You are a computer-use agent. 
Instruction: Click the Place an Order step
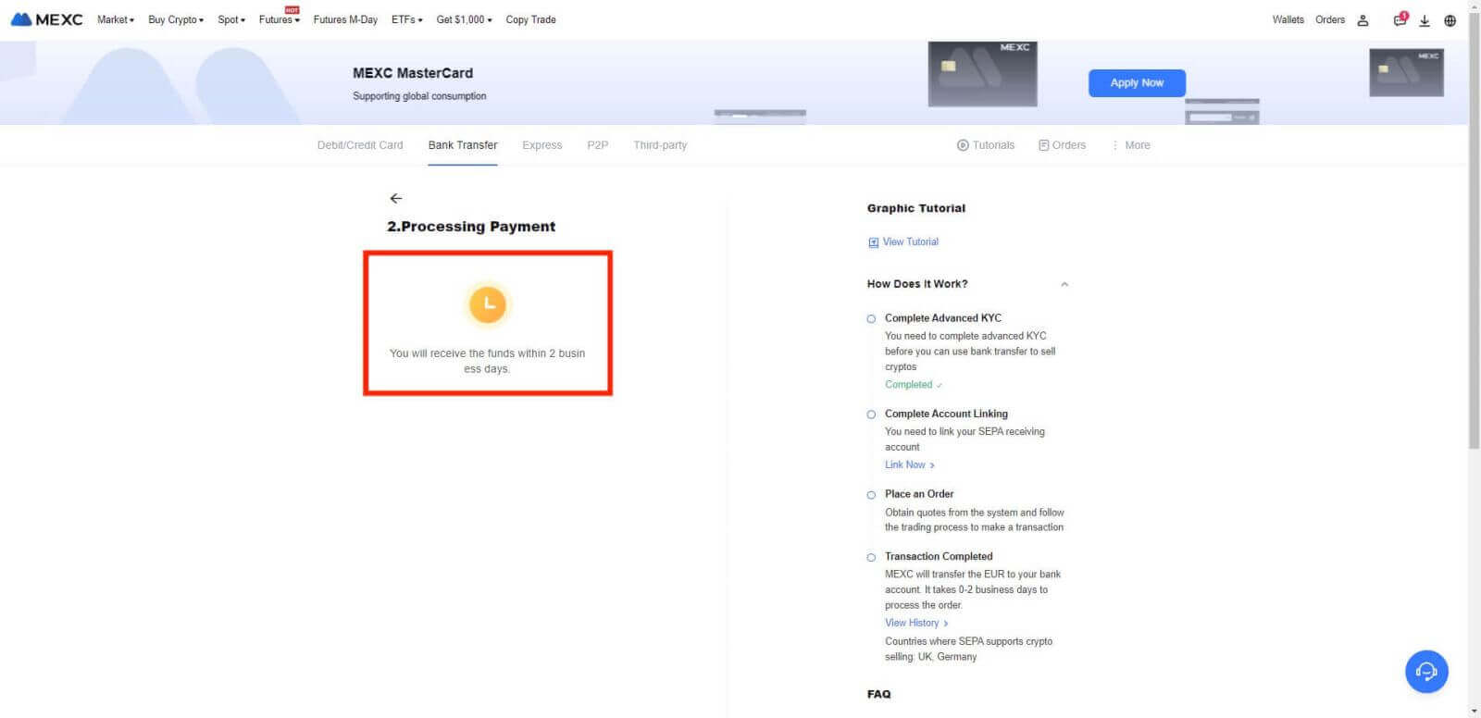[x=919, y=494]
